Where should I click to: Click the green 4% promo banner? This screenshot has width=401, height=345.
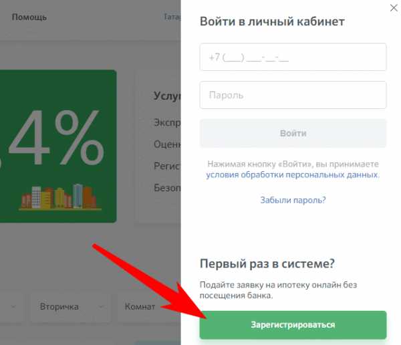[x=58, y=146]
